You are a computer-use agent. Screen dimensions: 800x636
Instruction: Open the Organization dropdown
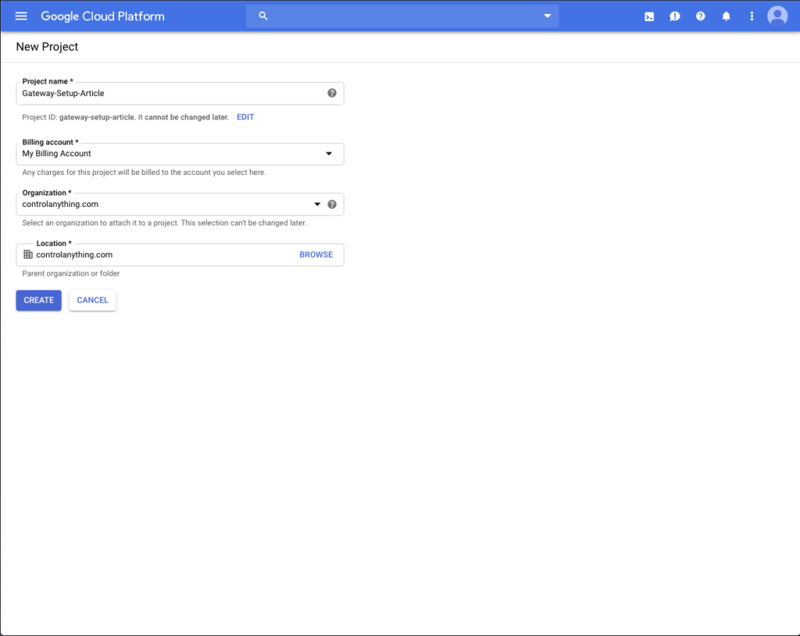[x=180, y=204]
